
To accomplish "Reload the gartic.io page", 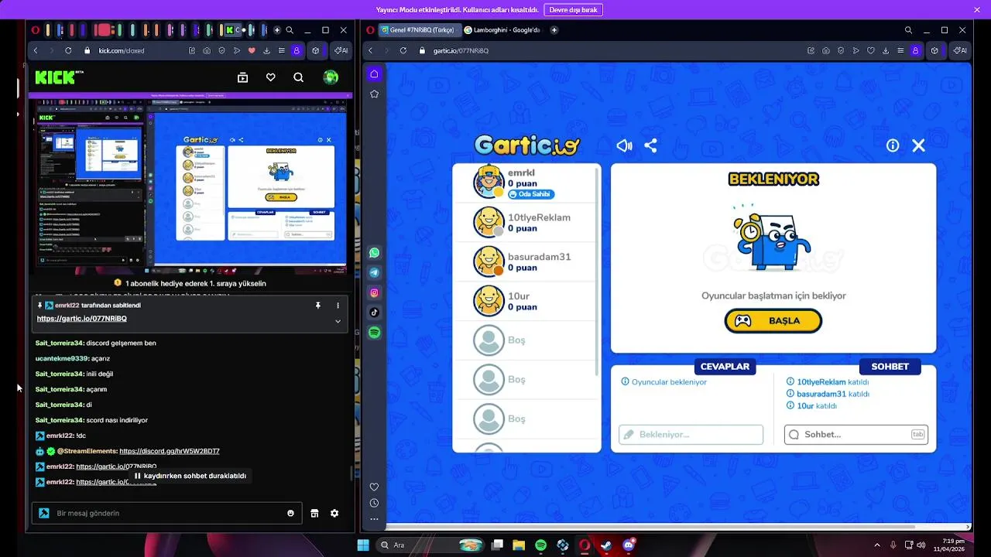I will [x=403, y=50].
